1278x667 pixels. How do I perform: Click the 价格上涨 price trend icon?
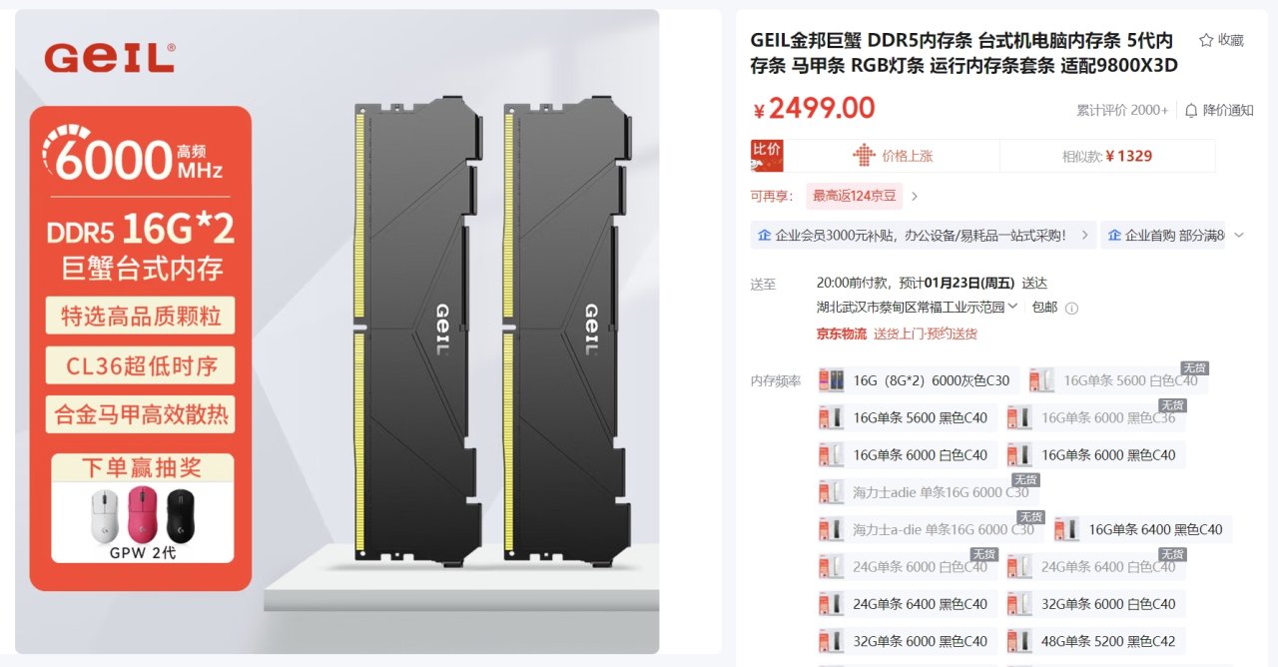click(864, 156)
